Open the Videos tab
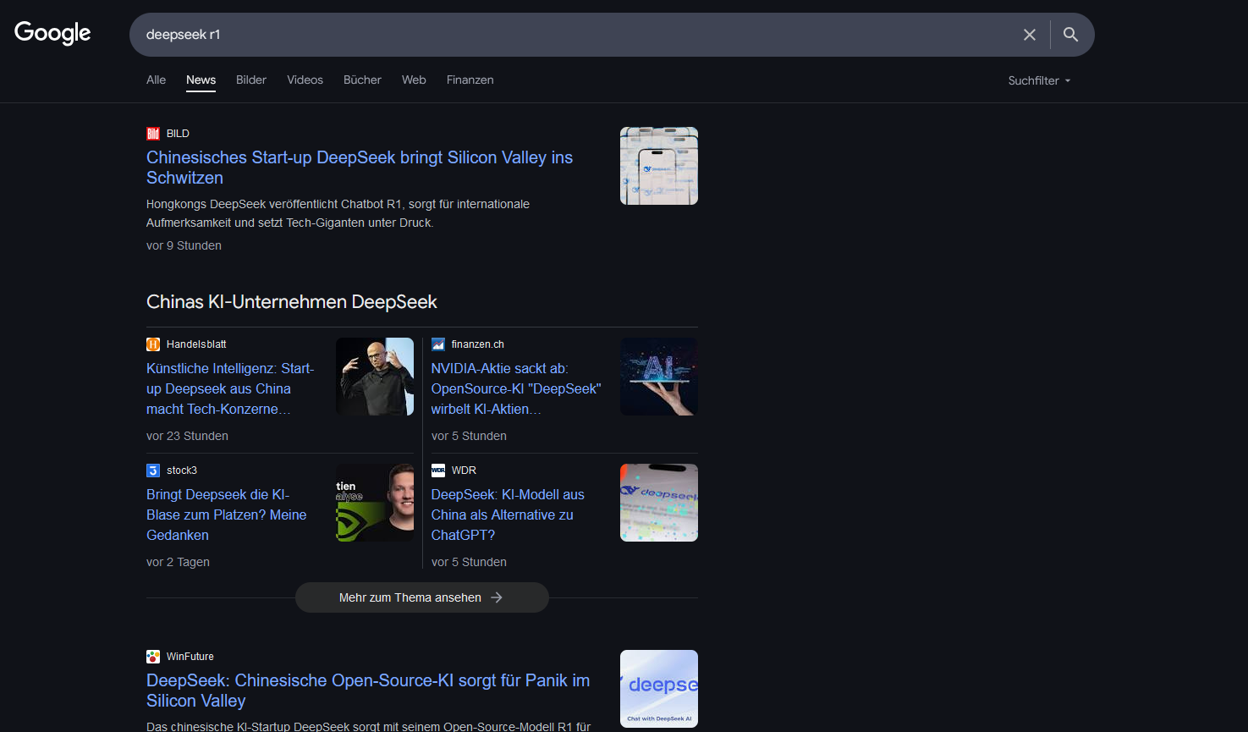The height and width of the screenshot is (732, 1248). click(x=305, y=80)
